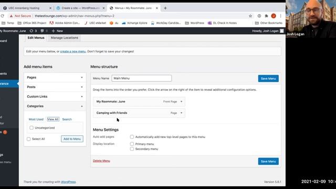This screenshot has width=336, height=189.
Task: Open the WordPress bookmarks folder
Action: [195, 23]
